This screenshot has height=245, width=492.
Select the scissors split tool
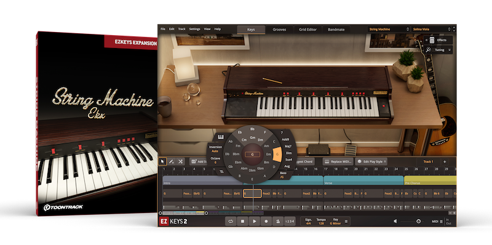click(x=180, y=161)
